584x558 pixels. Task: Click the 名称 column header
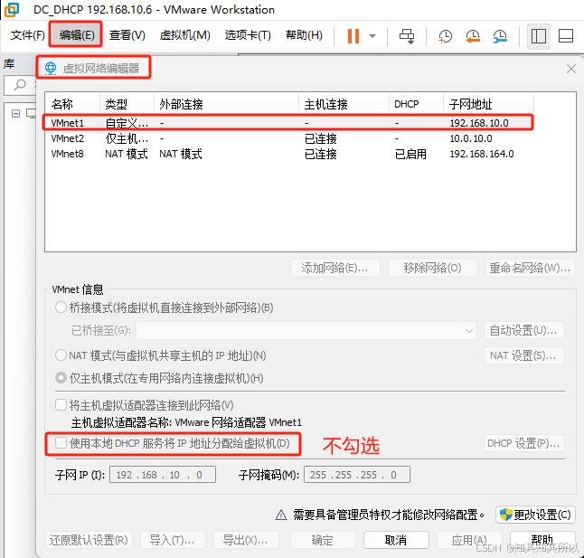click(72, 104)
